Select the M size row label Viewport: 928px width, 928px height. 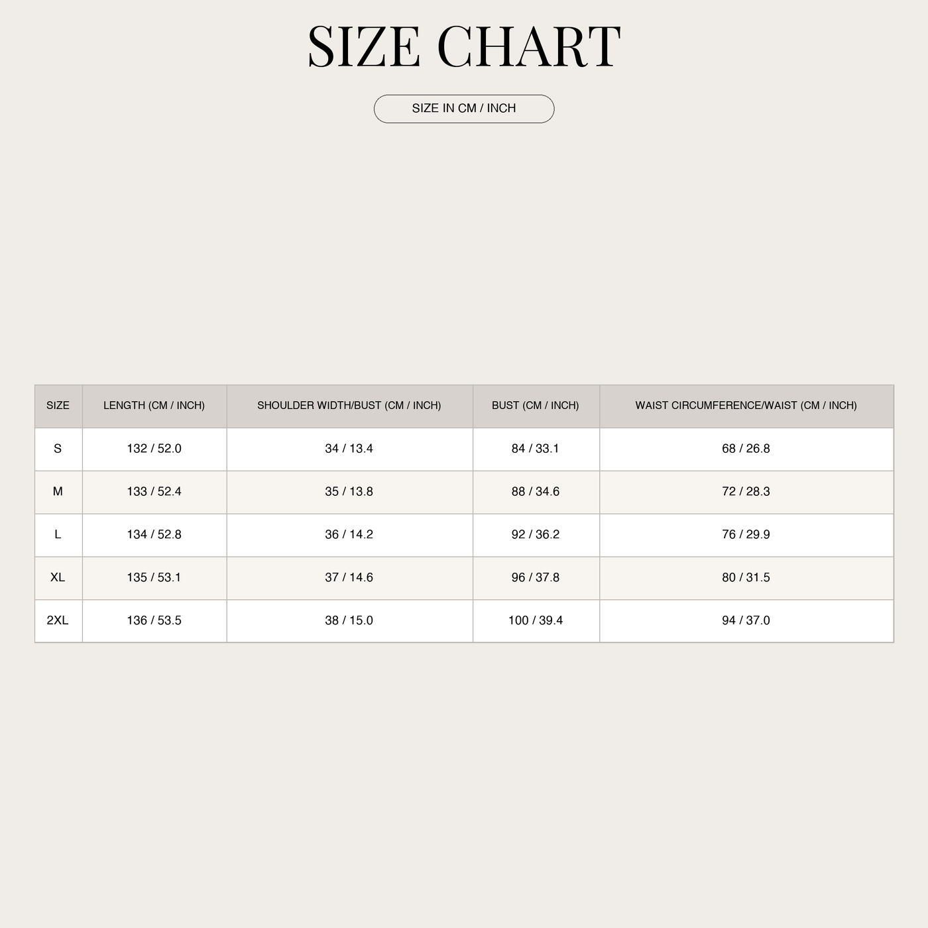point(58,492)
